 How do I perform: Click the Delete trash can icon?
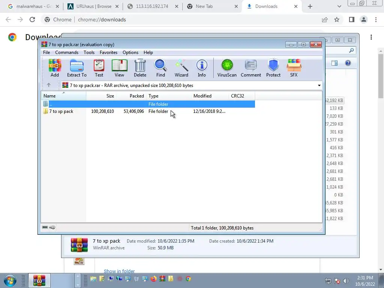140,68
